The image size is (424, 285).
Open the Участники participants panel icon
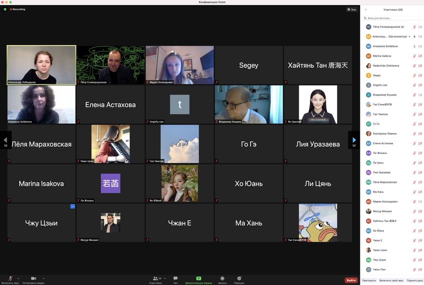pos(155,278)
